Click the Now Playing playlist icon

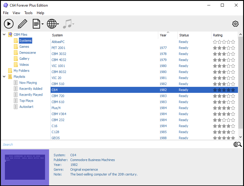[16, 83]
